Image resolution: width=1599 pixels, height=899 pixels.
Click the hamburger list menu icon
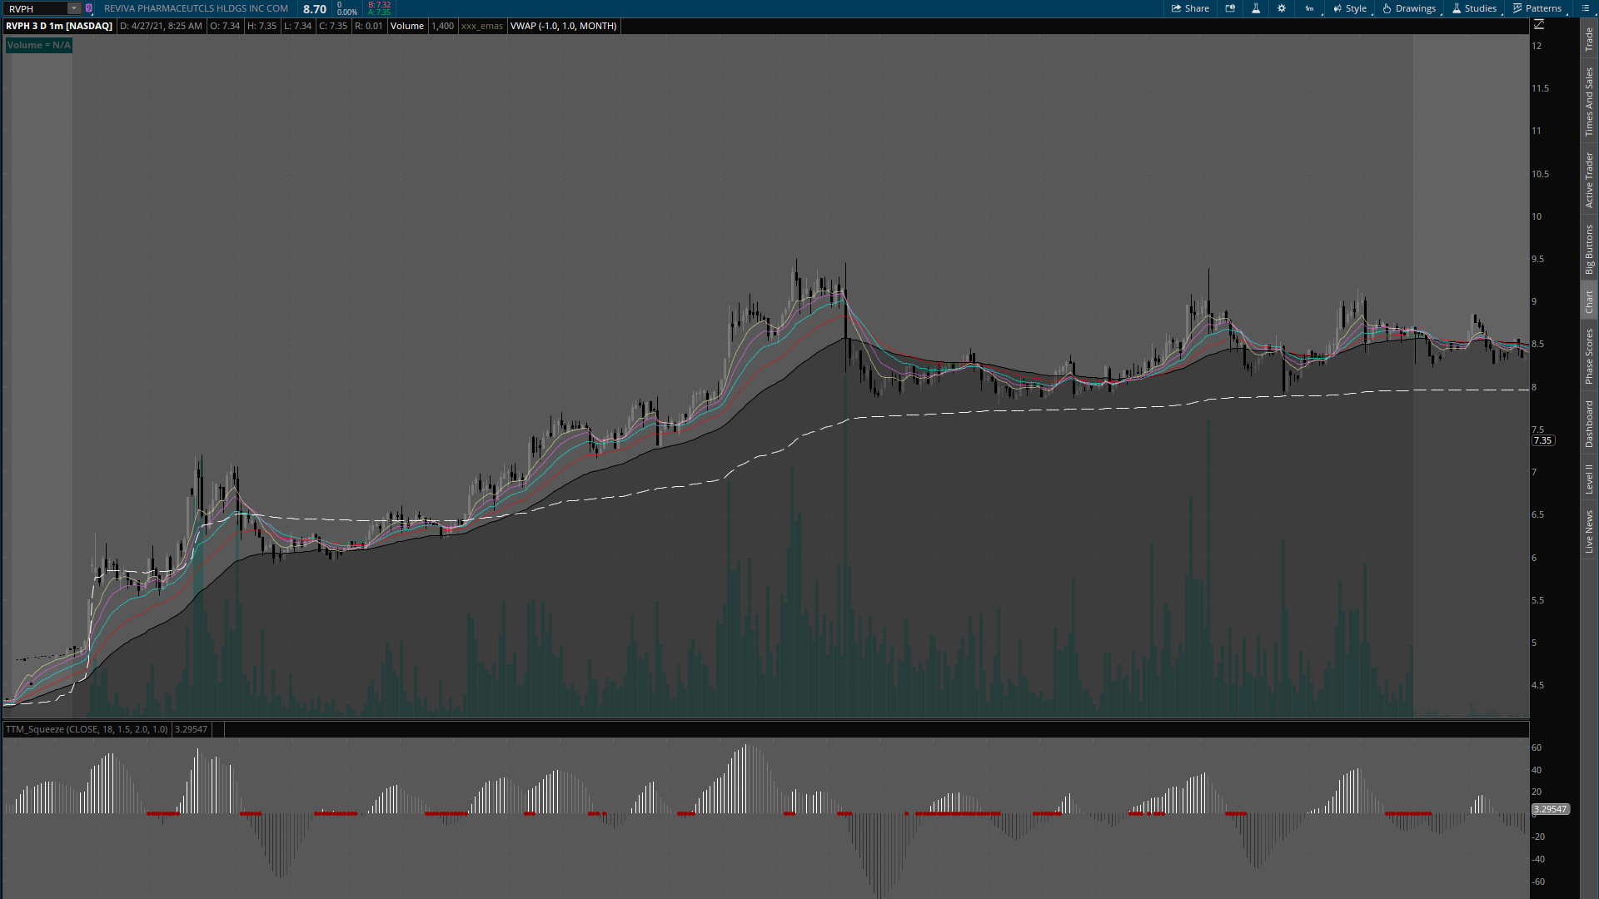pos(1584,8)
